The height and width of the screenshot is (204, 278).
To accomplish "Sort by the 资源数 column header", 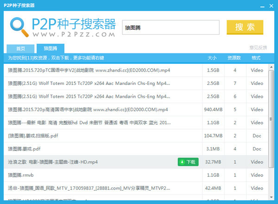I will coord(234,58).
